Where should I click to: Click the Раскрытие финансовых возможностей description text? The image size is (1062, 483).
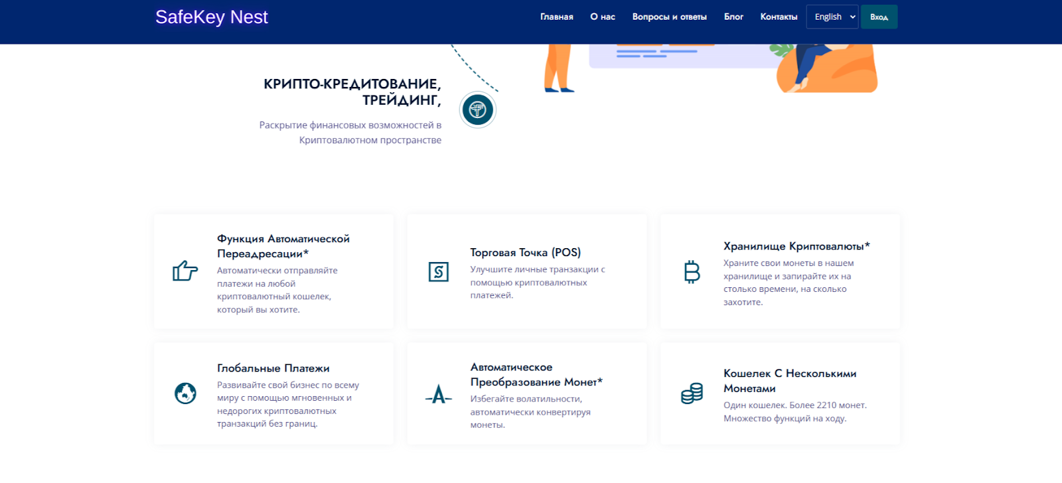point(350,133)
